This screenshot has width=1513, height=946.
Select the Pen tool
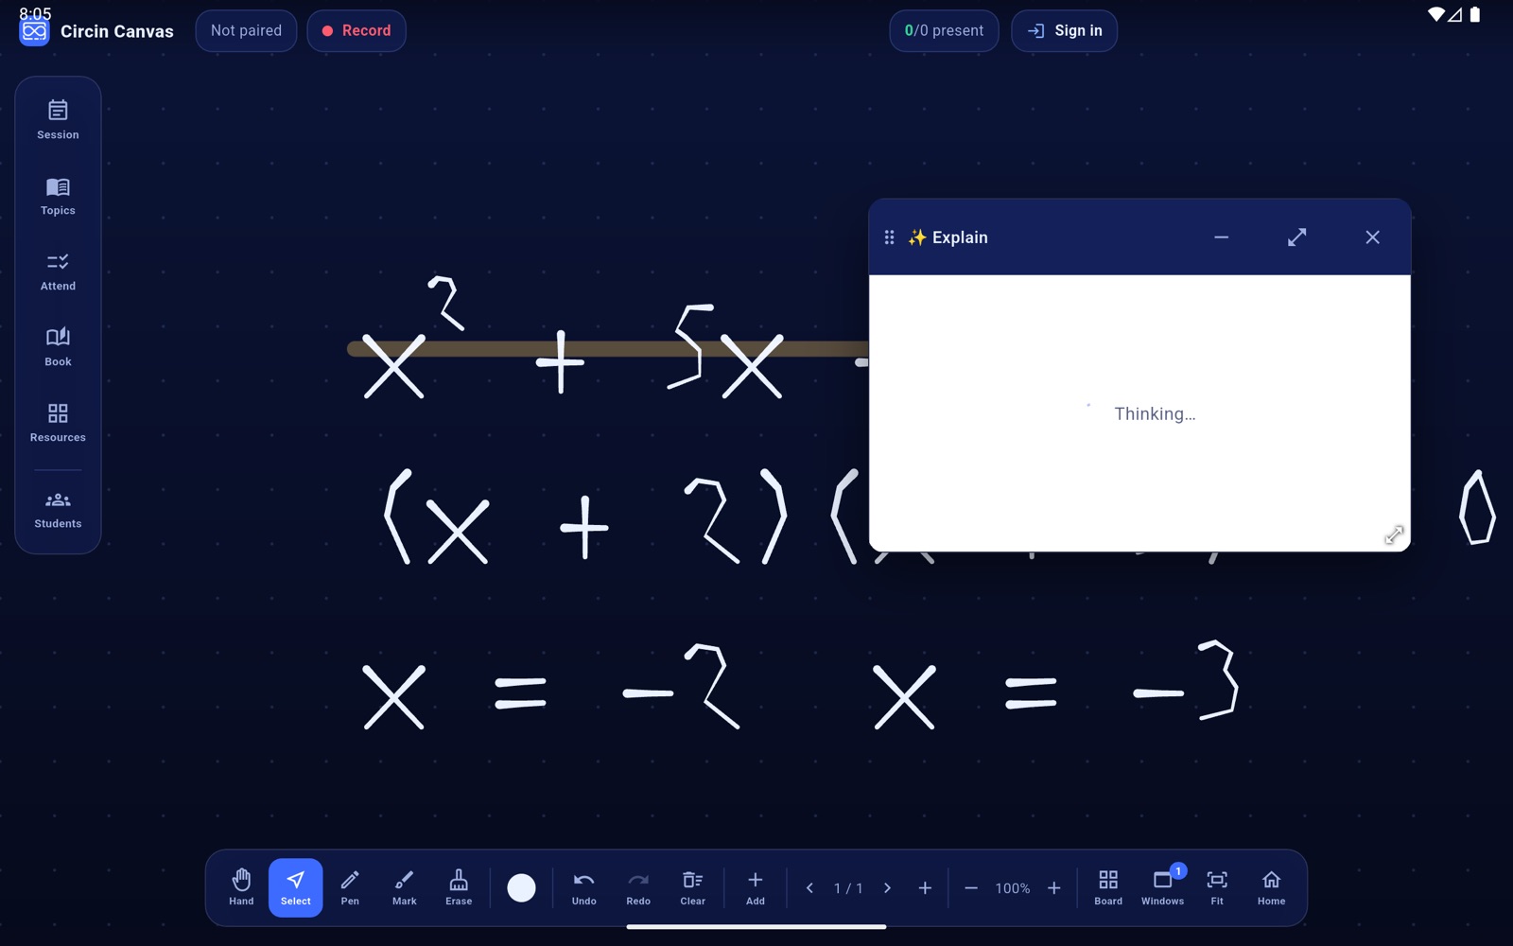pos(350,887)
